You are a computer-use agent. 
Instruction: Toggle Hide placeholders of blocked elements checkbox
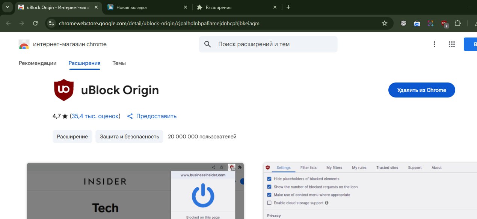269,179
